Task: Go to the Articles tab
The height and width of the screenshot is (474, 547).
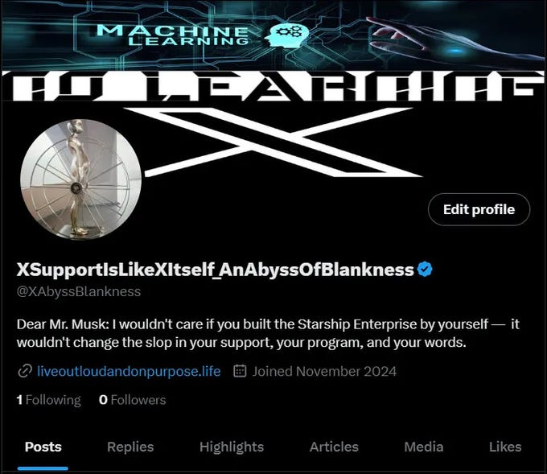Action: (334, 447)
